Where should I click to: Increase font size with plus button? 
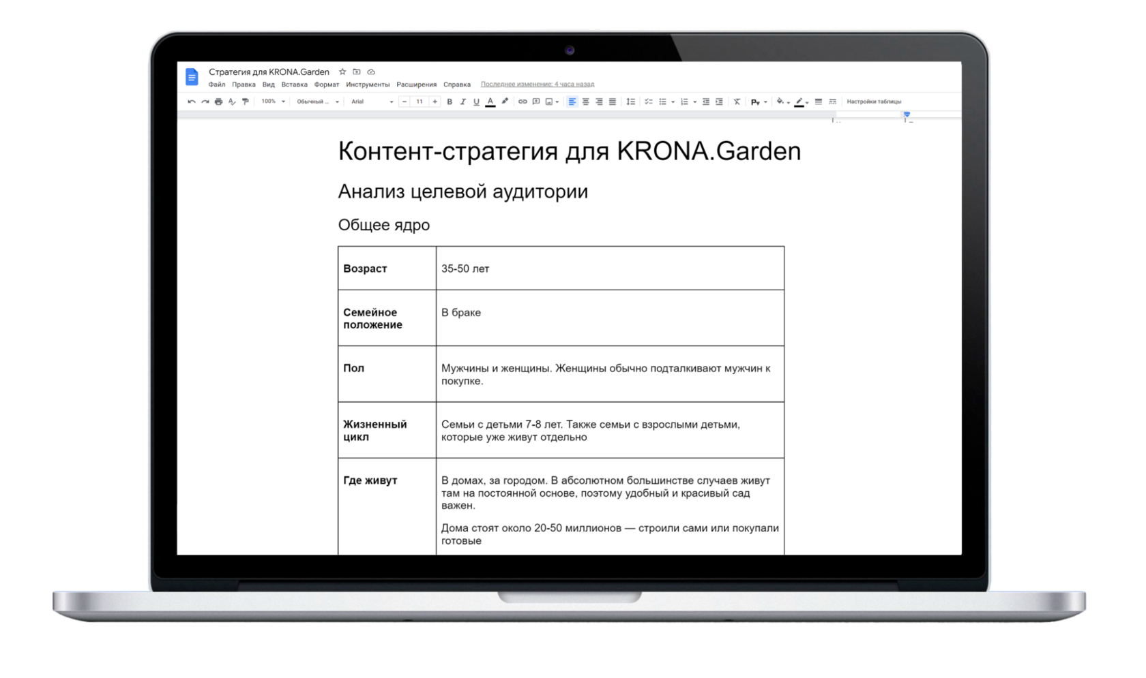tap(435, 102)
